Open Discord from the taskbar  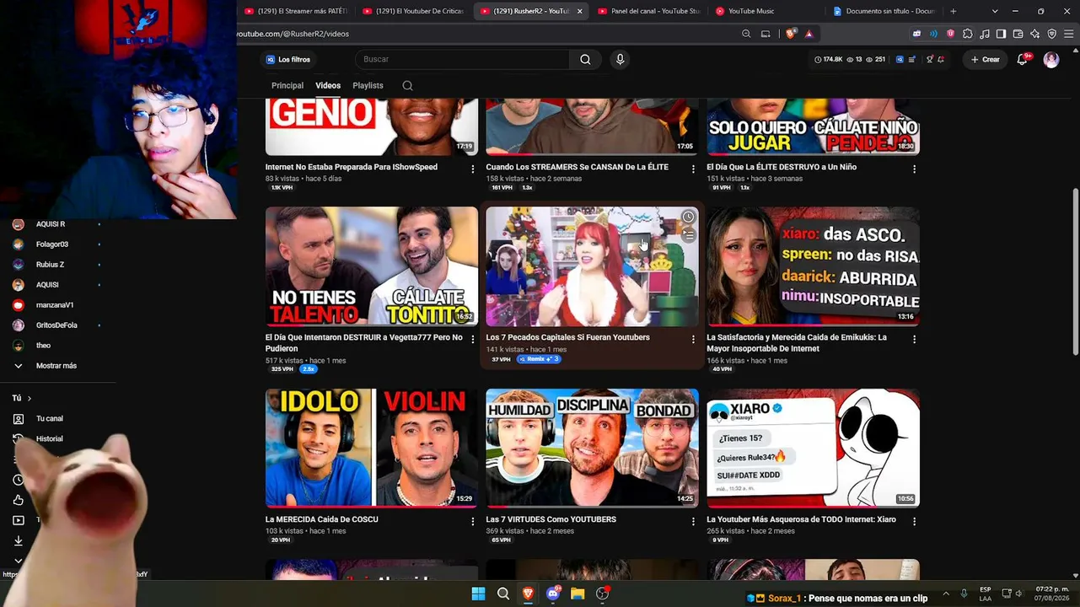553,594
